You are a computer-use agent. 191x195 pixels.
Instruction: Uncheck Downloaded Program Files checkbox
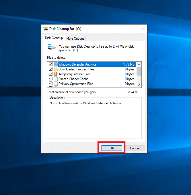click(x=50, y=69)
